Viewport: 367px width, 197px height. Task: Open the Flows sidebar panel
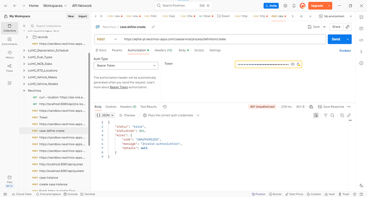[x=10, y=68]
